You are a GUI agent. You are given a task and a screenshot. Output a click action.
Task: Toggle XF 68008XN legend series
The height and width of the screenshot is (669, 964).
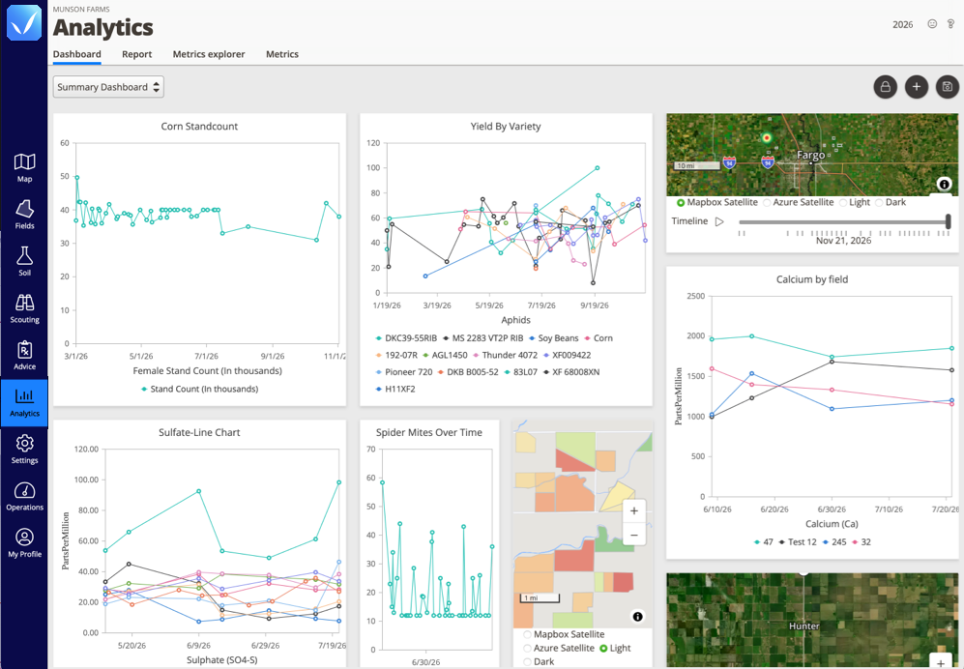click(x=571, y=372)
